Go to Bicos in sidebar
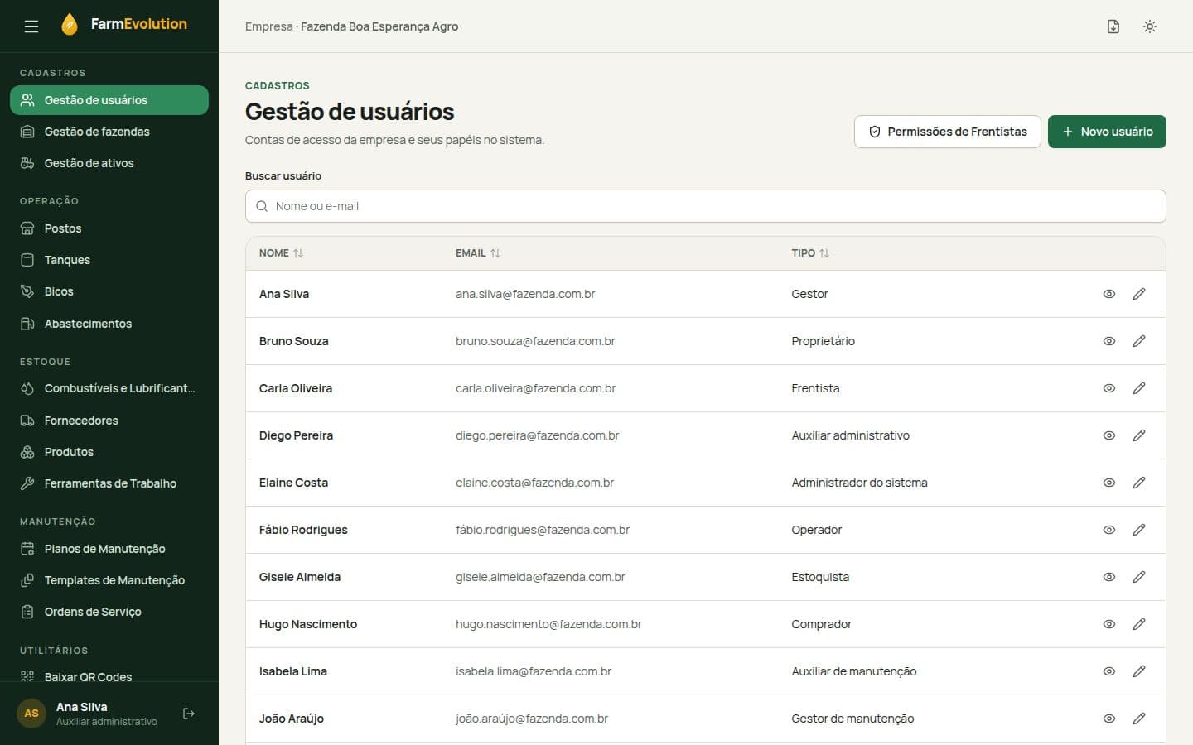Viewport: 1193px width, 745px height. tap(109, 291)
